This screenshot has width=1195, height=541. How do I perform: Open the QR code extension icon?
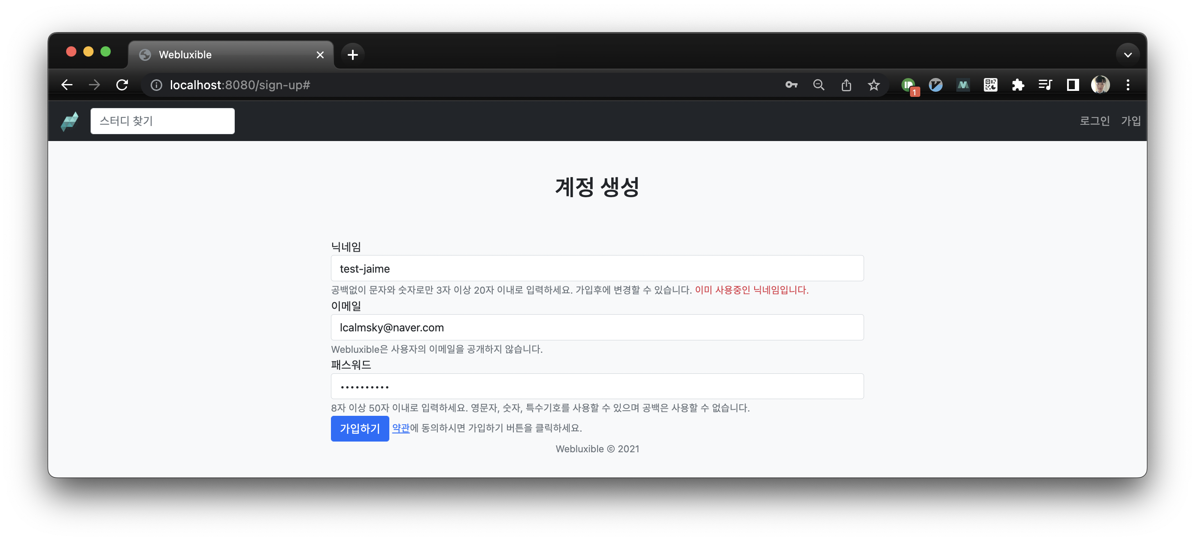(x=990, y=85)
